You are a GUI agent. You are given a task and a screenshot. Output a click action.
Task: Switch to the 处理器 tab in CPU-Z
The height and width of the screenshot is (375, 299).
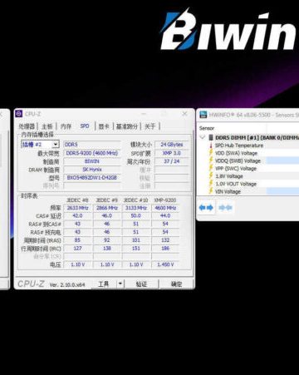click(27, 126)
